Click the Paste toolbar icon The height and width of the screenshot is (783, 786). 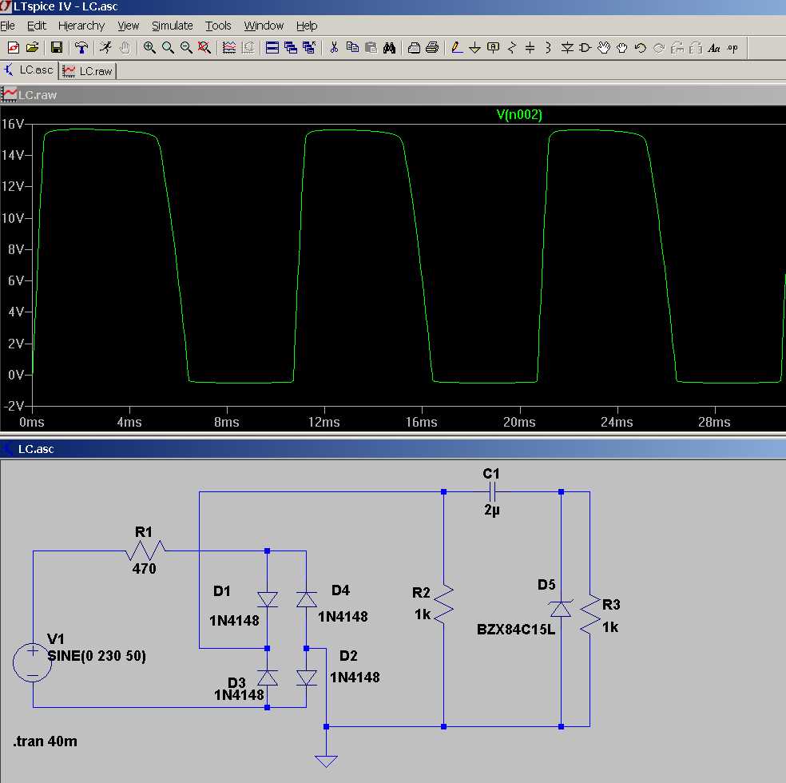coord(371,48)
